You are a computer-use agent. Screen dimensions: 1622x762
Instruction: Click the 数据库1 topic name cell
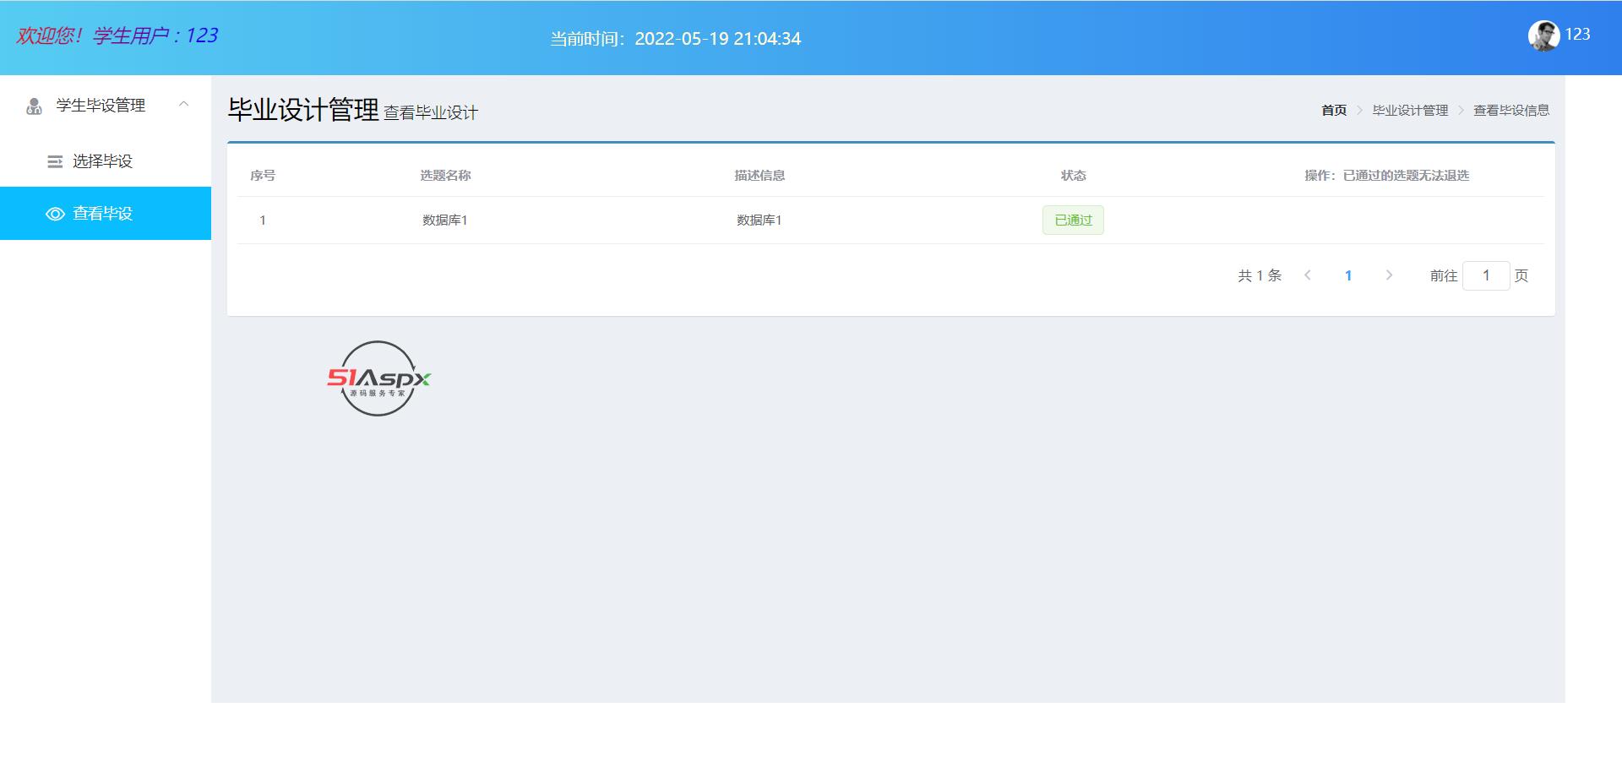(445, 220)
